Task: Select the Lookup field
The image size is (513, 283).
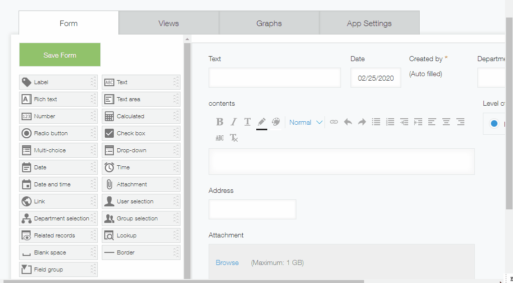Action: [x=141, y=235]
